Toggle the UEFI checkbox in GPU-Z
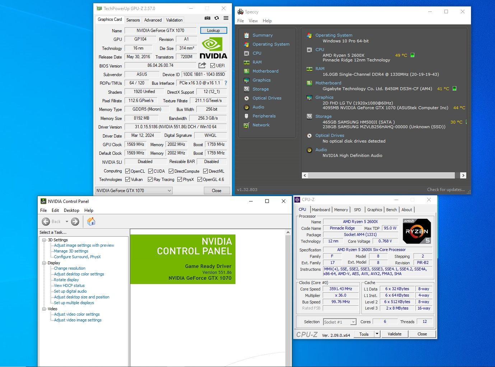This screenshot has width=495, height=367. click(x=213, y=65)
